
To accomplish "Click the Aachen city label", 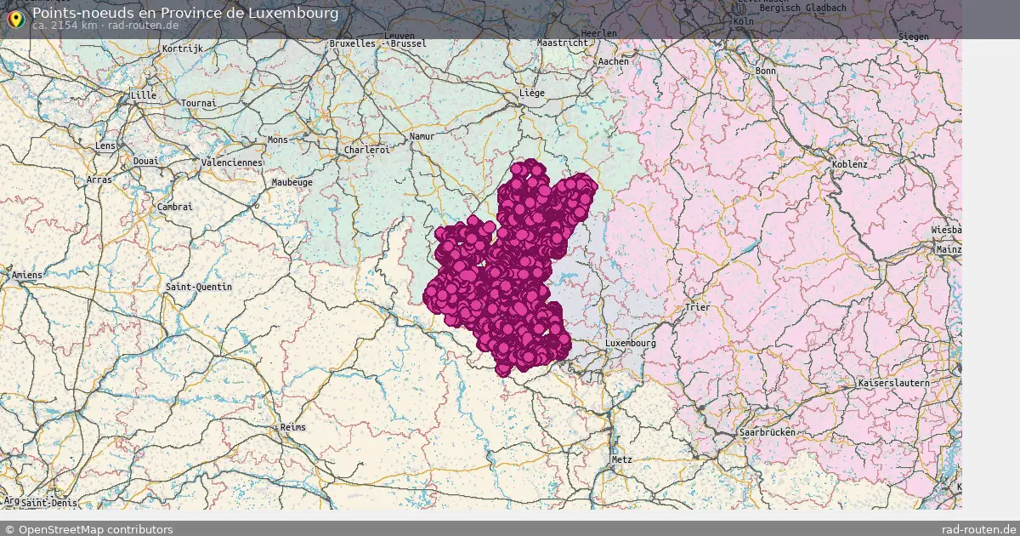I will (x=614, y=61).
